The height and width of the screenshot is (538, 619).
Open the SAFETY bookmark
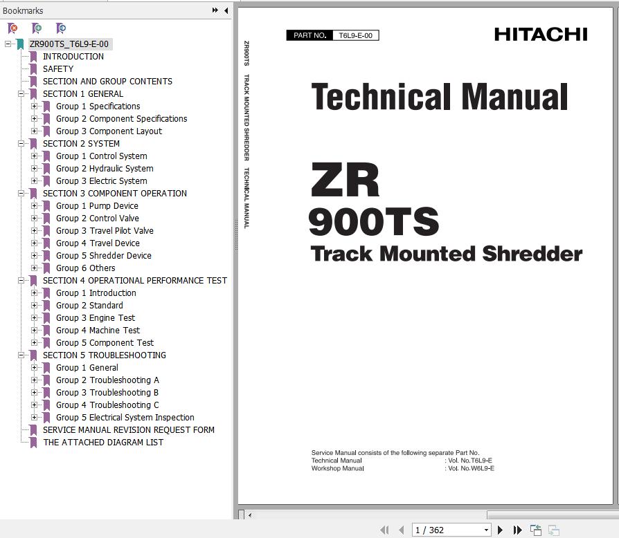(58, 69)
